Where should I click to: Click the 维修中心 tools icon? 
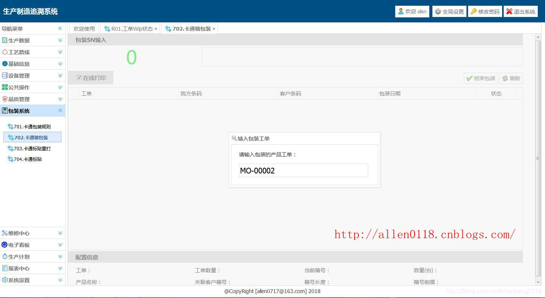(5, 233)
